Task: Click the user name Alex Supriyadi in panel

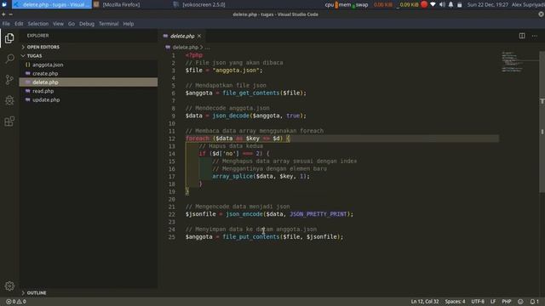Action: tap(528, 4)
